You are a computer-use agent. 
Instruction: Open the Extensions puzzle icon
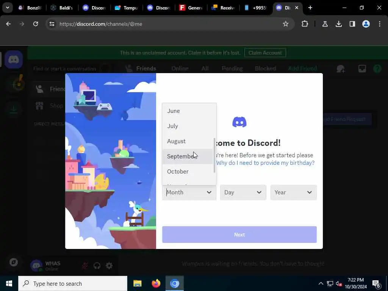305,24
